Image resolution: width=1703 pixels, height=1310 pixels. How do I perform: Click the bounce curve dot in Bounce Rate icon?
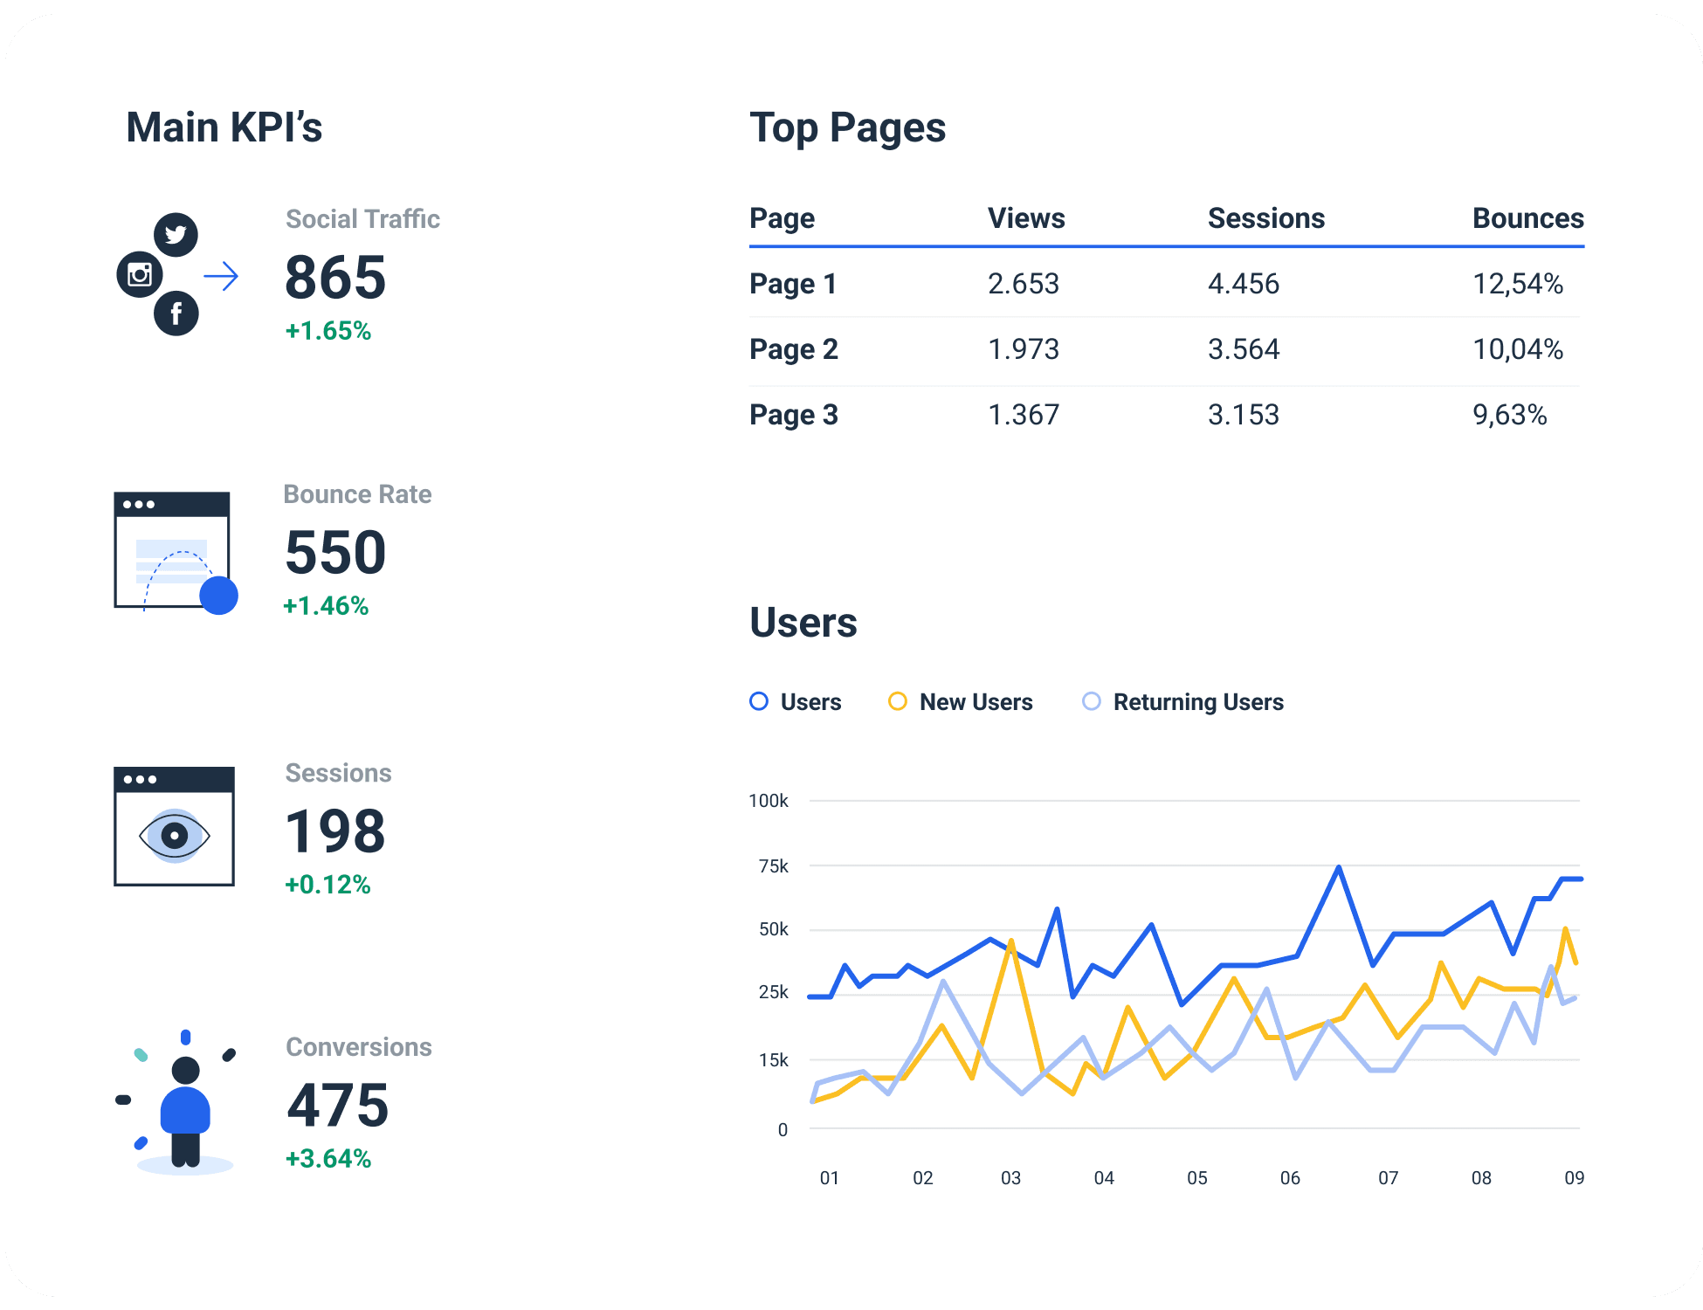[x=218, y=596]
